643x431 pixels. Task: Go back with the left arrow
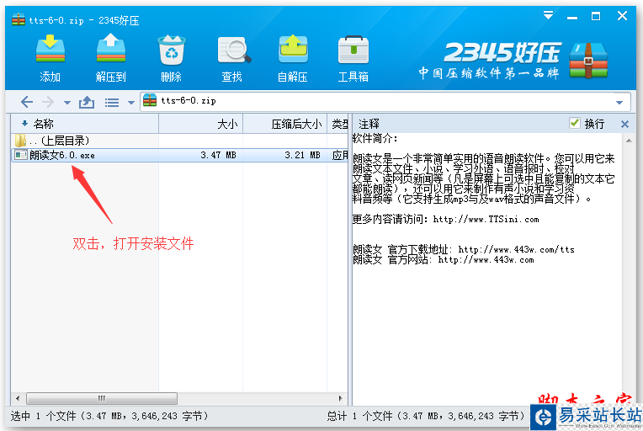click(x=27, y=102)
